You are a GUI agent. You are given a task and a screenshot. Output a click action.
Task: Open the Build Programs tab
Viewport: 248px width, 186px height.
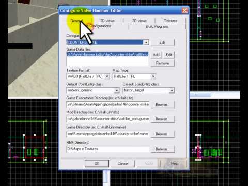coord(157,26)
